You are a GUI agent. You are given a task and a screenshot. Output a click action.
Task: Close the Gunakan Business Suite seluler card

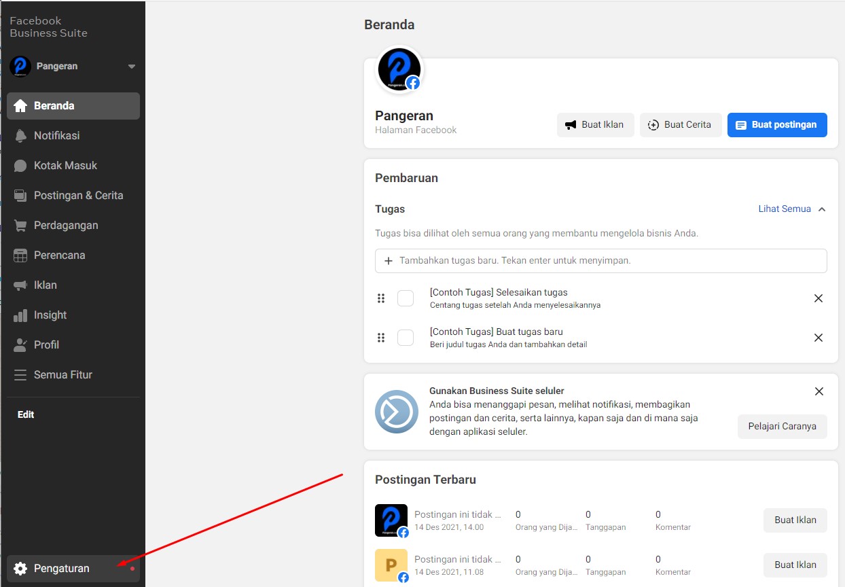819,391
